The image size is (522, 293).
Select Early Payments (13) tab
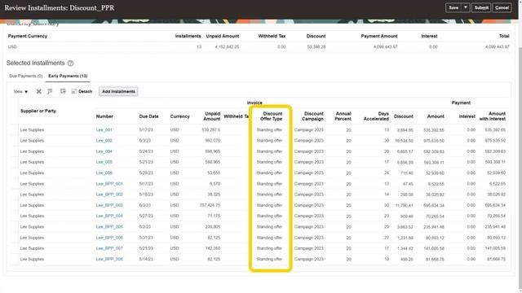click(68, 76)
